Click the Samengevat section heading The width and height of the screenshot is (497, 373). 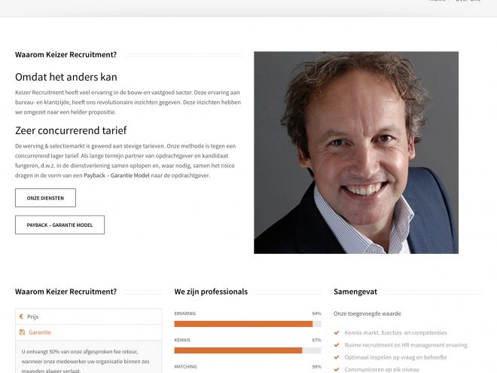point(355,292)
